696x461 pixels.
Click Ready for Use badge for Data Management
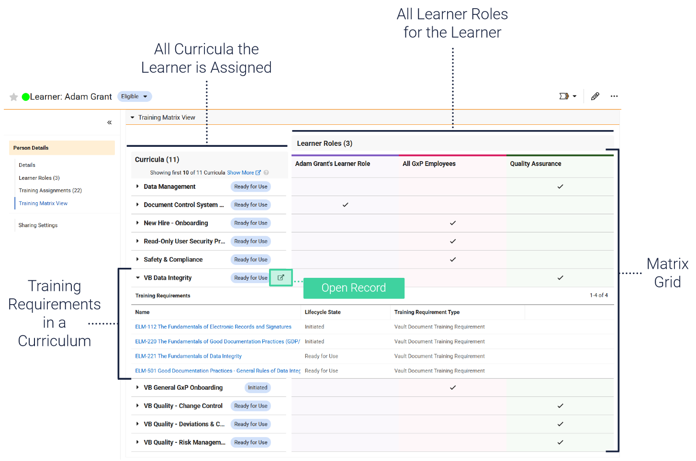(251, 187)
